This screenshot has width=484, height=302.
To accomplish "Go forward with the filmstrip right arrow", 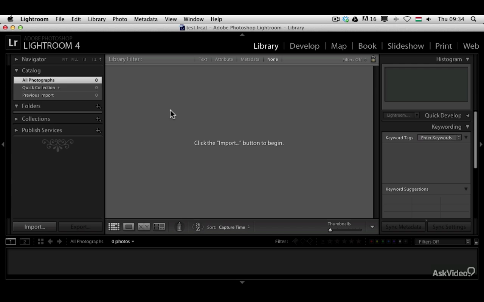I will [x=59, y=242].
